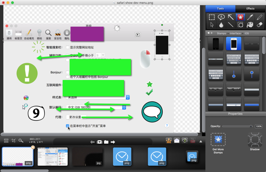Choose the black iPhone stamp
Image resolution: width=266 pixels, height=172 pixels.
coord(215,44)
